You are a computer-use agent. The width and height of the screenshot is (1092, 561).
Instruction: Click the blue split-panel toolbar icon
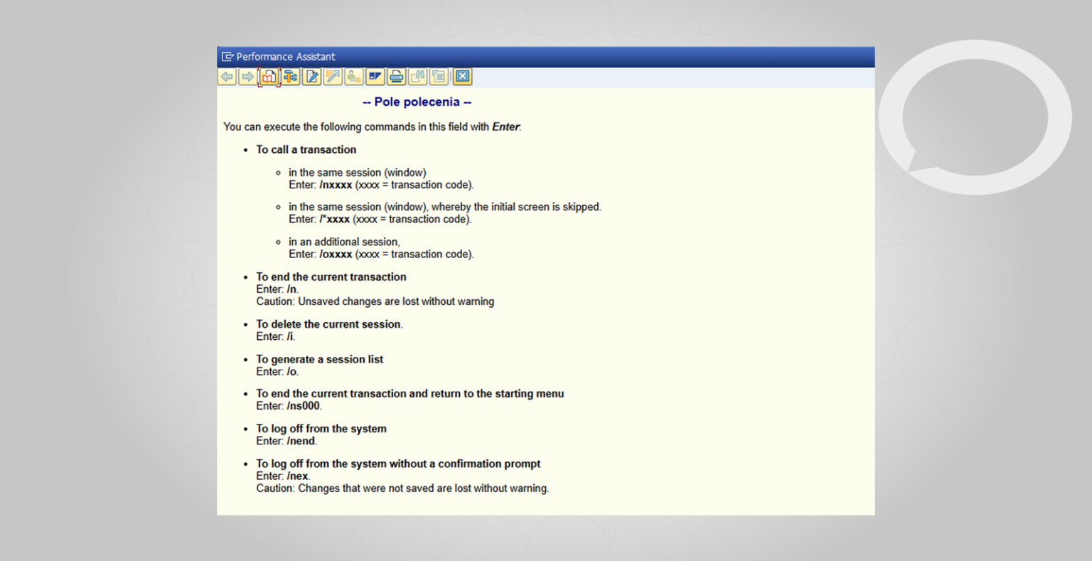(x=375, y=77)
